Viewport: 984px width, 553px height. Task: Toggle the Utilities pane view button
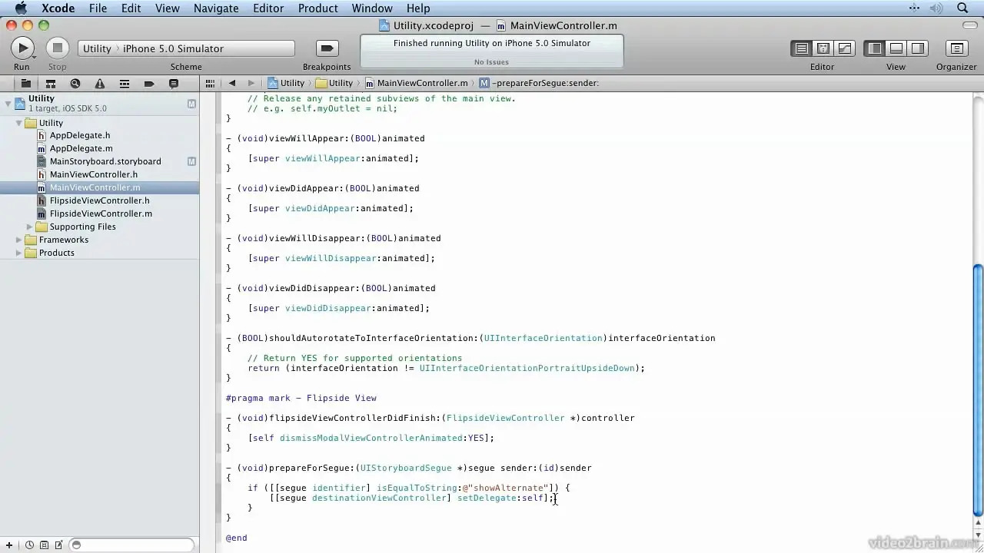tap(918, 48)
